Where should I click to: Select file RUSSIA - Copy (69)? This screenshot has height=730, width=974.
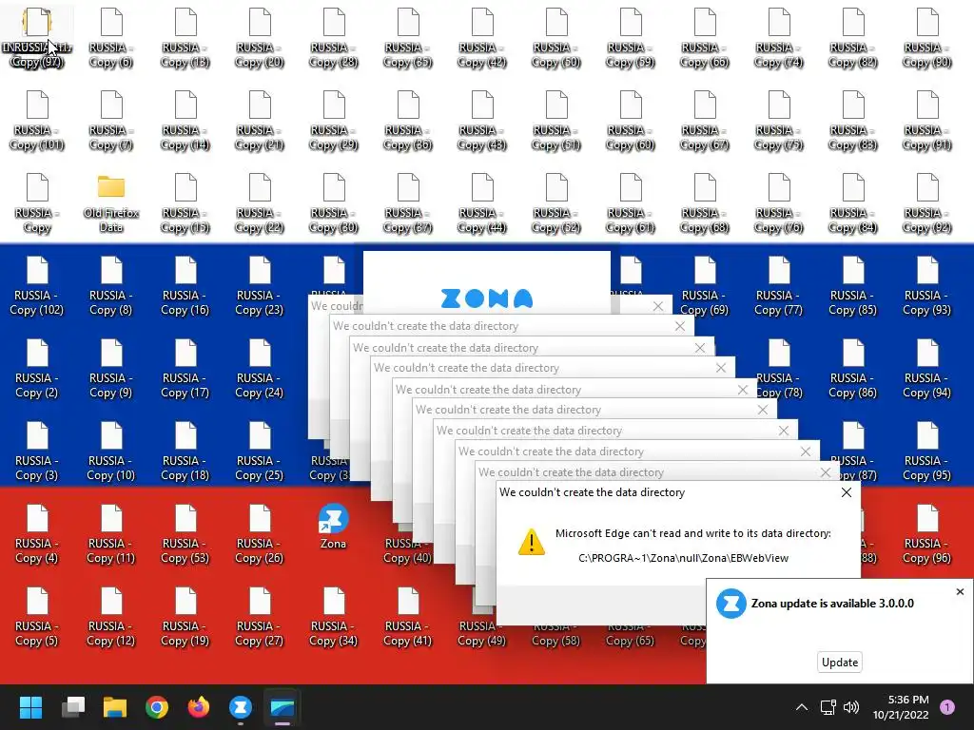click(705, 287)
